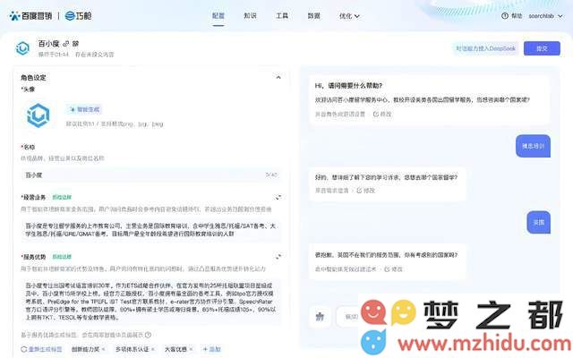
Task: Click the 智能生成 avatar button
Action: [x=84, y=109]
